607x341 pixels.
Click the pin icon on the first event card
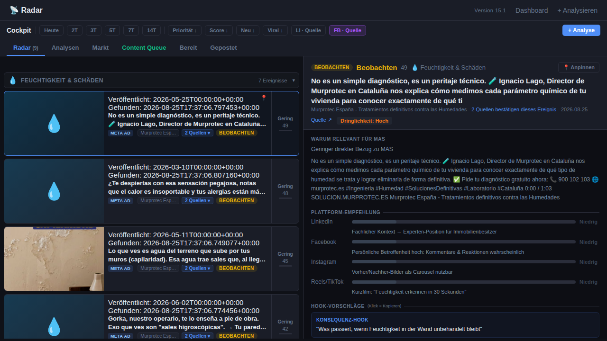pos(264,98)
